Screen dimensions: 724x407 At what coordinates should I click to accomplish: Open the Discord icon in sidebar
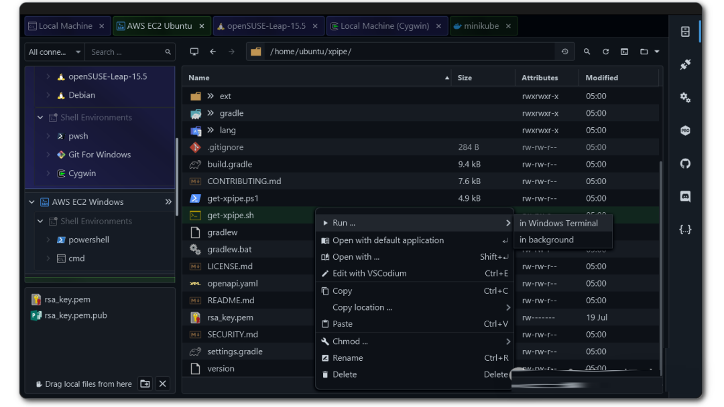(684, 196)
